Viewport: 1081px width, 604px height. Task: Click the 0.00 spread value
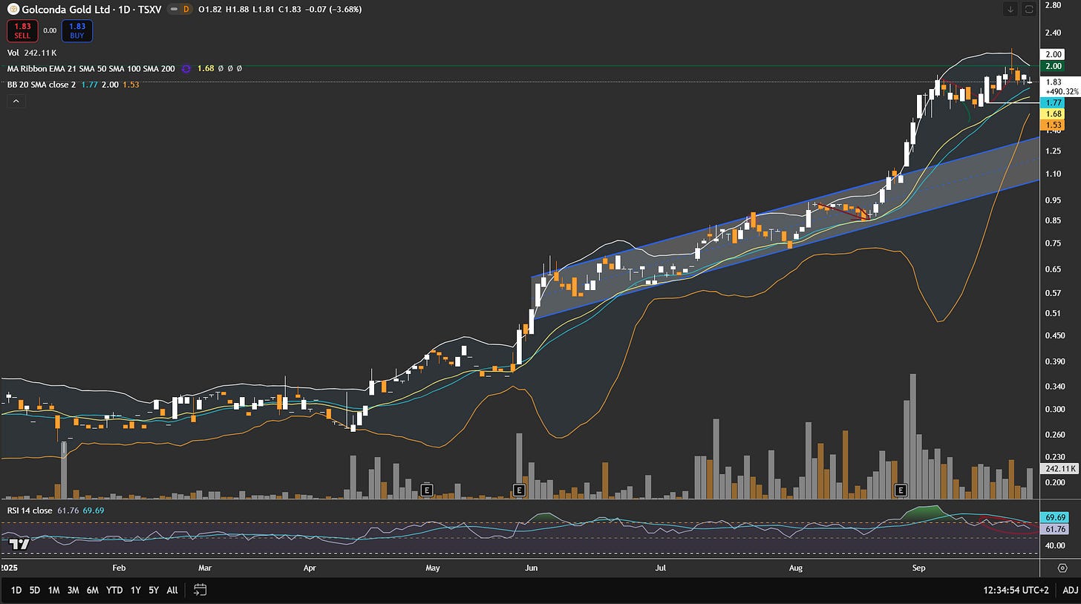pos(50,31)
